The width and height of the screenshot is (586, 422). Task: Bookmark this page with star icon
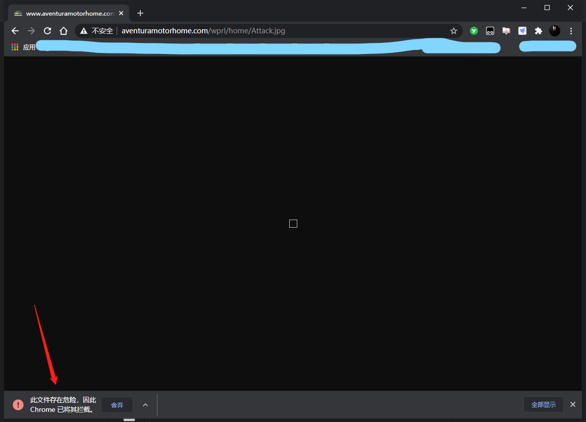453,31
